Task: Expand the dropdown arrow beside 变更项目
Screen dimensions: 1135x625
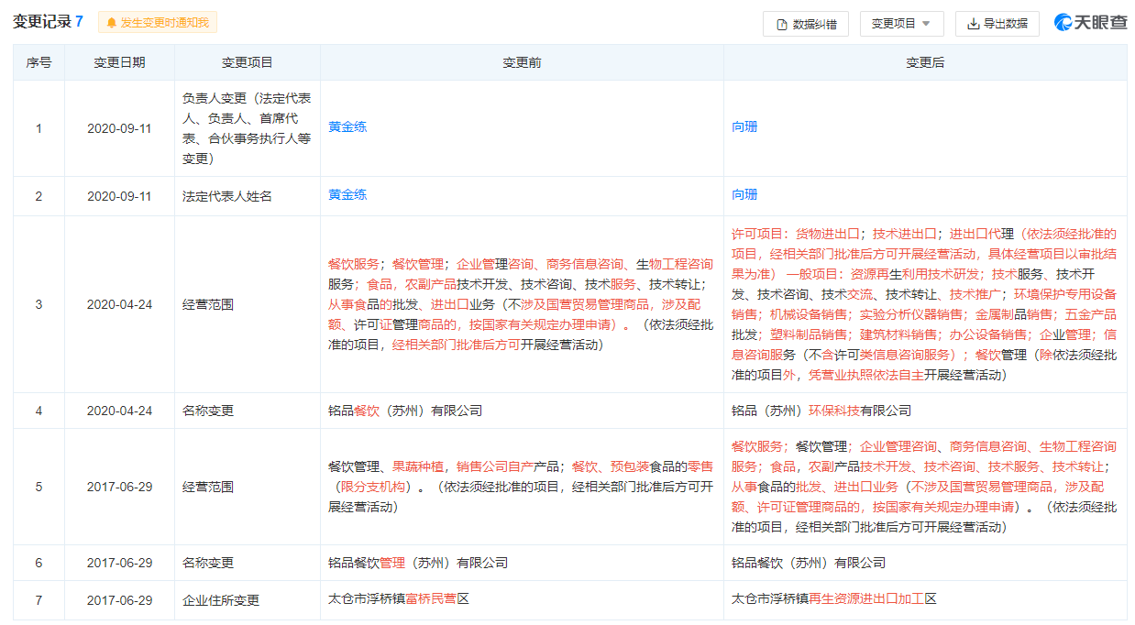Action: 926,25
